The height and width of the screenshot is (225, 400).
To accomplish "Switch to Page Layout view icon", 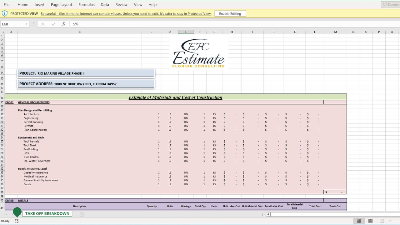I will [370, 221].
